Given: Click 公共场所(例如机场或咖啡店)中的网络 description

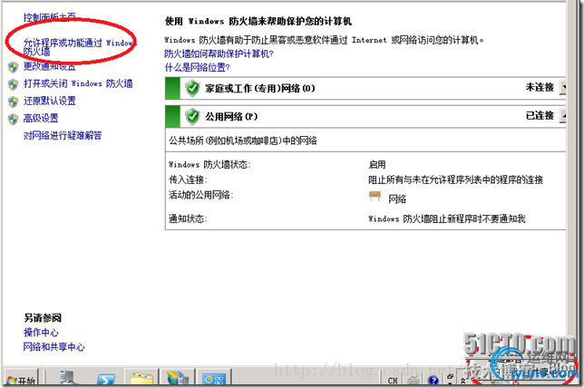Looking at the screenshot, I should tap(243, 141).
